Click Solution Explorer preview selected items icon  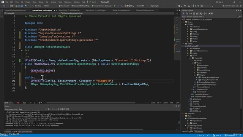(212, 14)
